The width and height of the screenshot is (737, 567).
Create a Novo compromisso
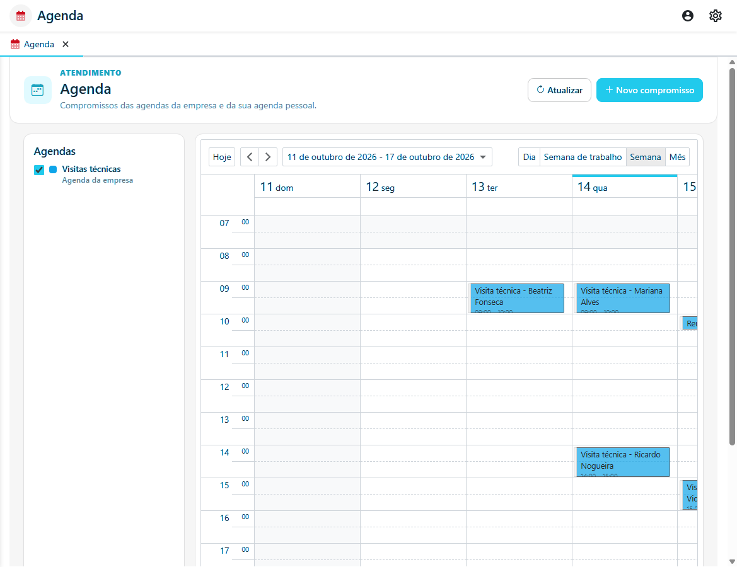649,89
